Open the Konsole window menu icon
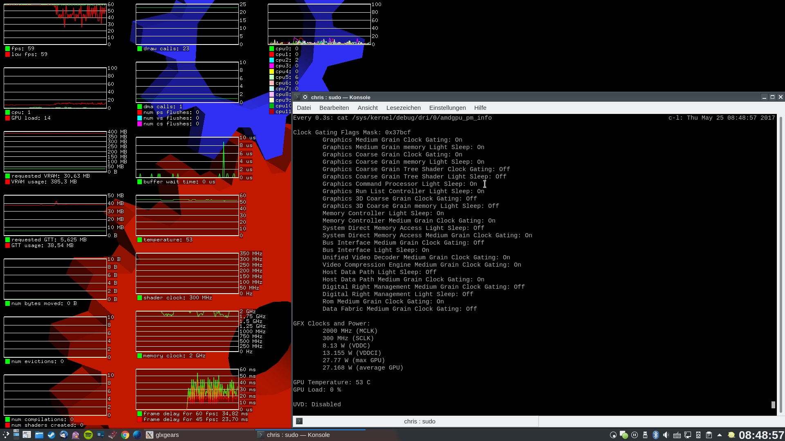Image resolution: width=785 pixels, height=441 pixels. [305, 97]
